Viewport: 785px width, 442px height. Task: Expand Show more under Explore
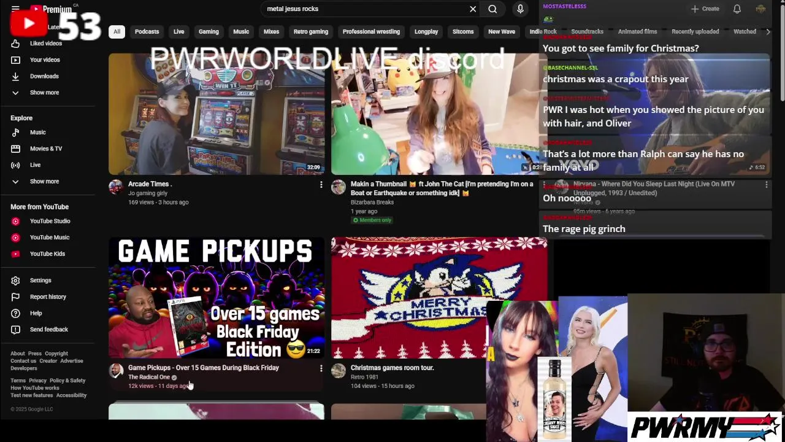tap(44, 182)
